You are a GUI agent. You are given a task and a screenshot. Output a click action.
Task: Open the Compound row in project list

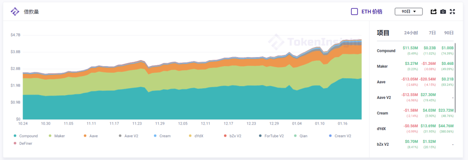415,51
